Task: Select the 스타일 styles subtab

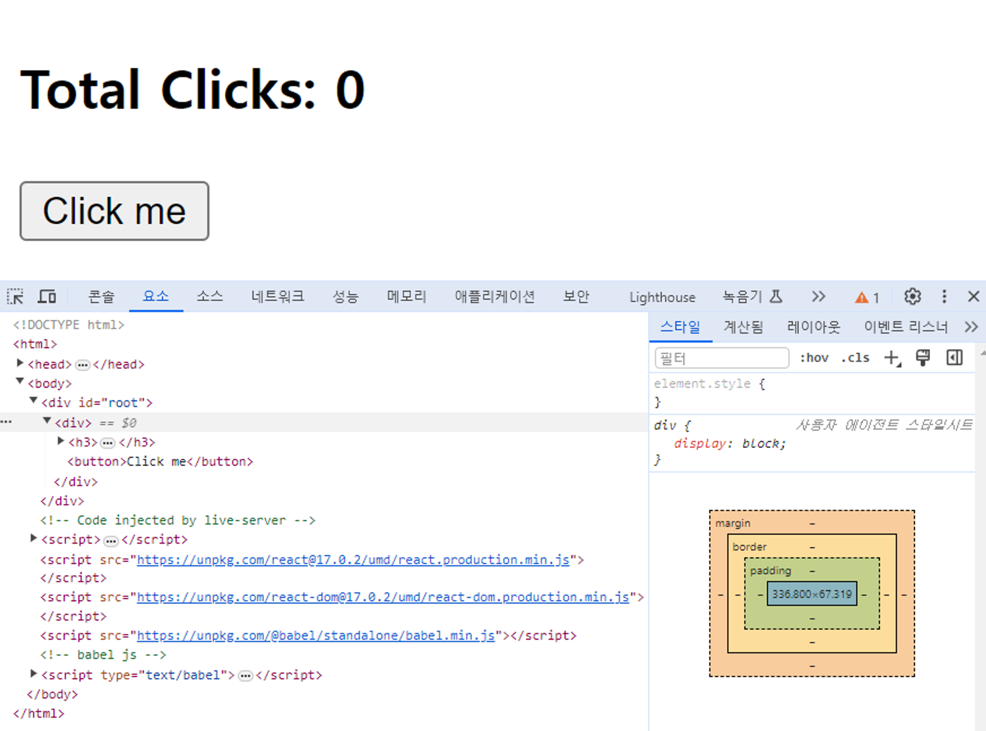Action: click(680, 327)
